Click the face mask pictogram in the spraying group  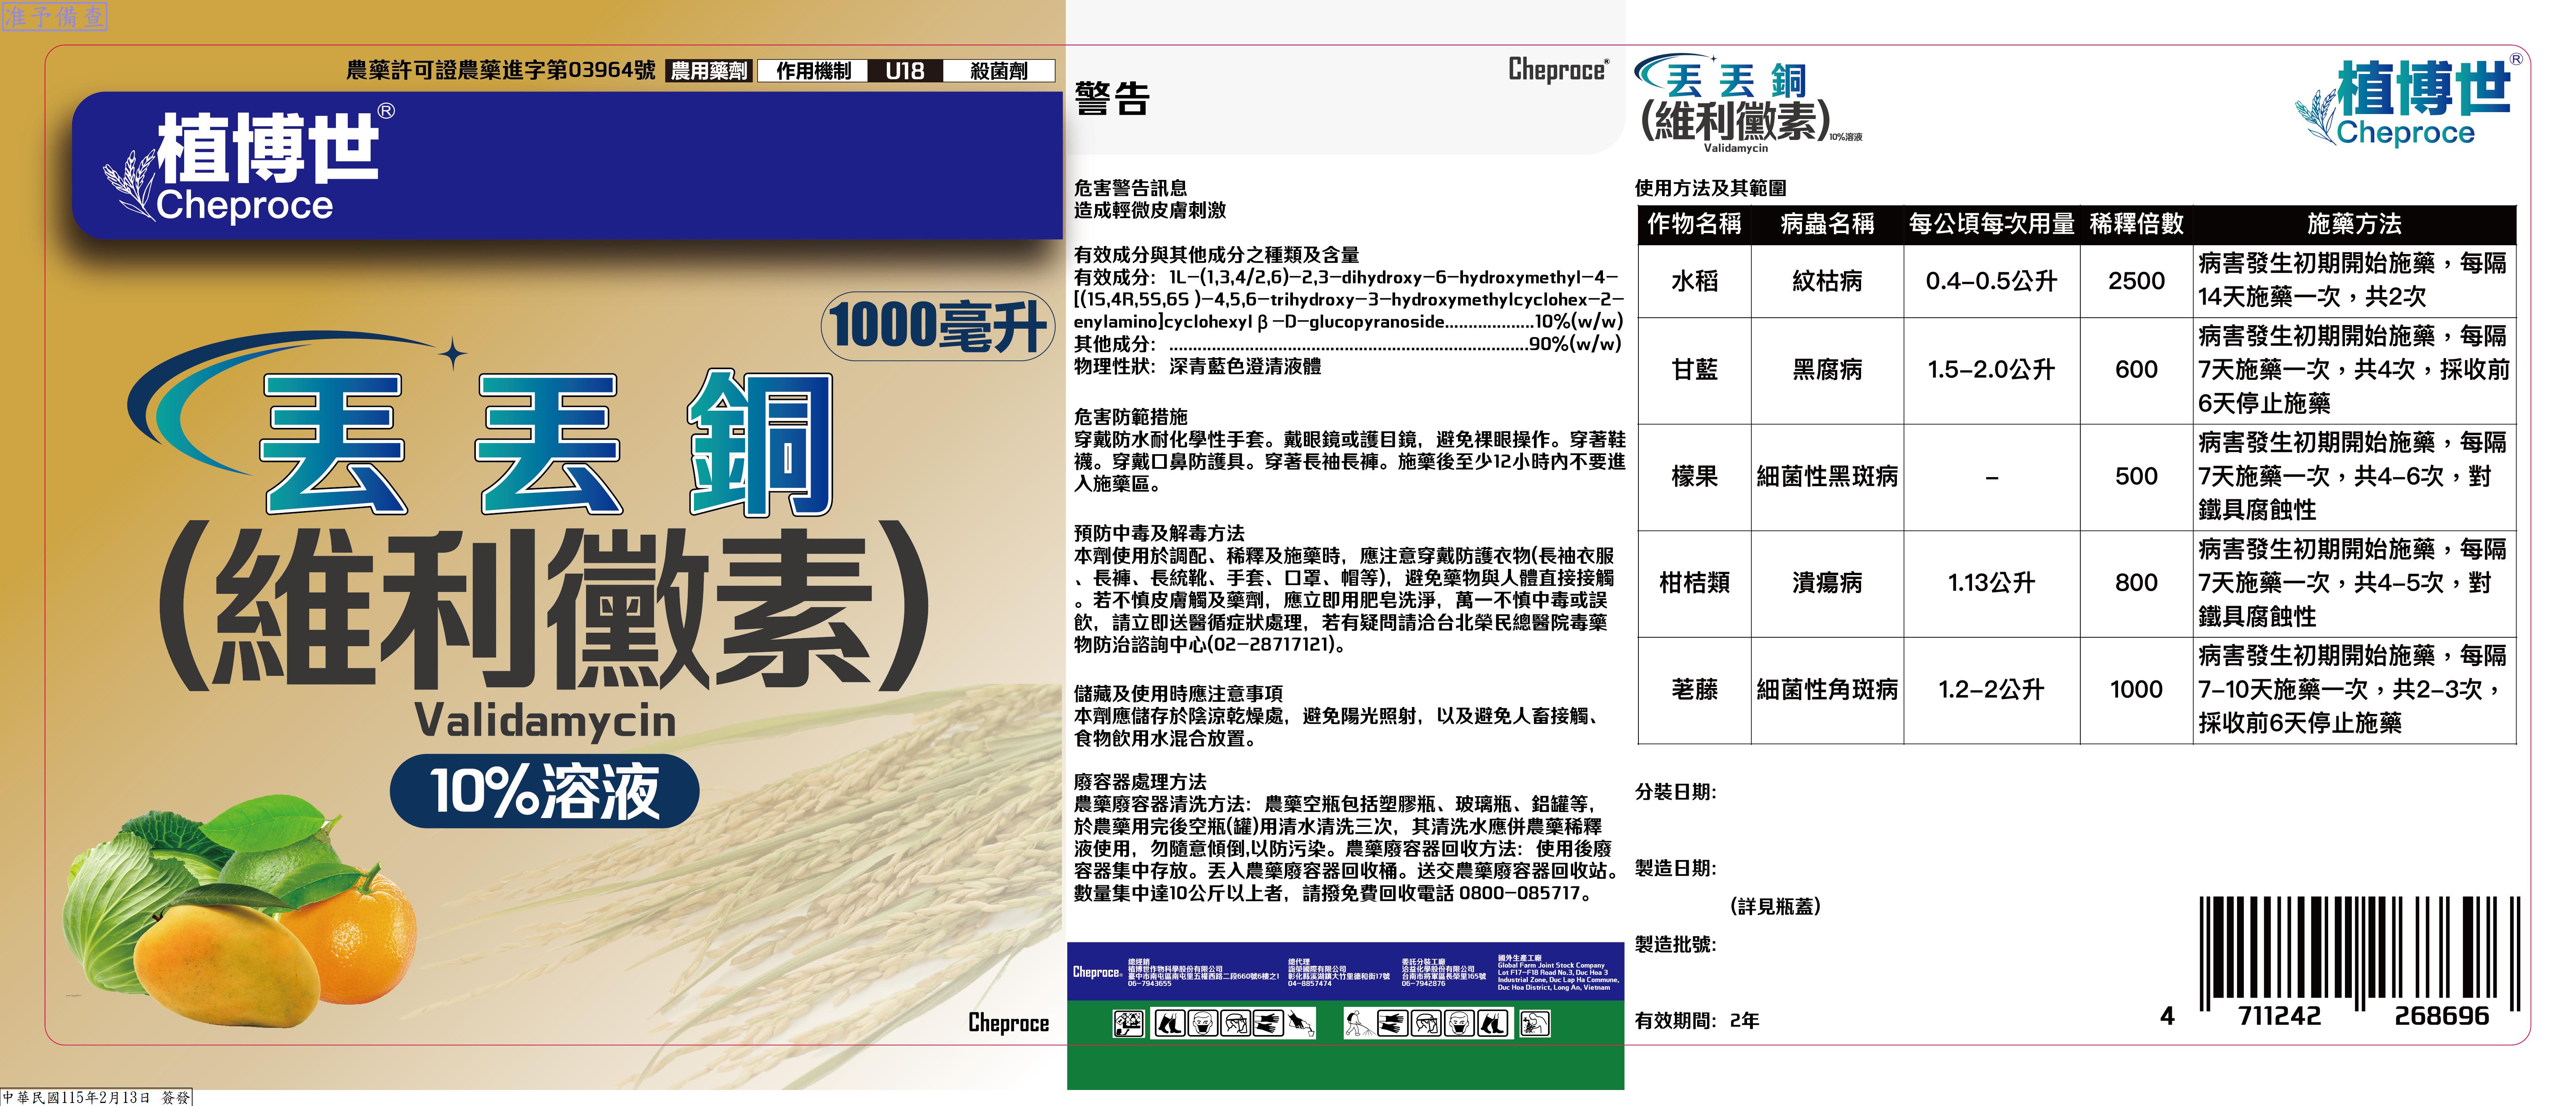click(x=1459, y=1023)
